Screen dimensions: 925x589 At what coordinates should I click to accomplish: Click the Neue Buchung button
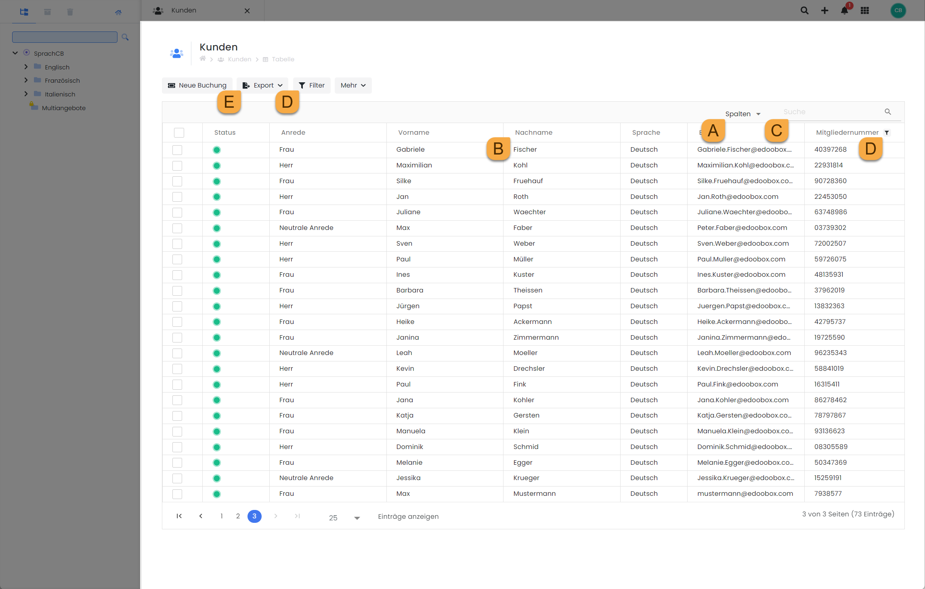tap(197, 86)
